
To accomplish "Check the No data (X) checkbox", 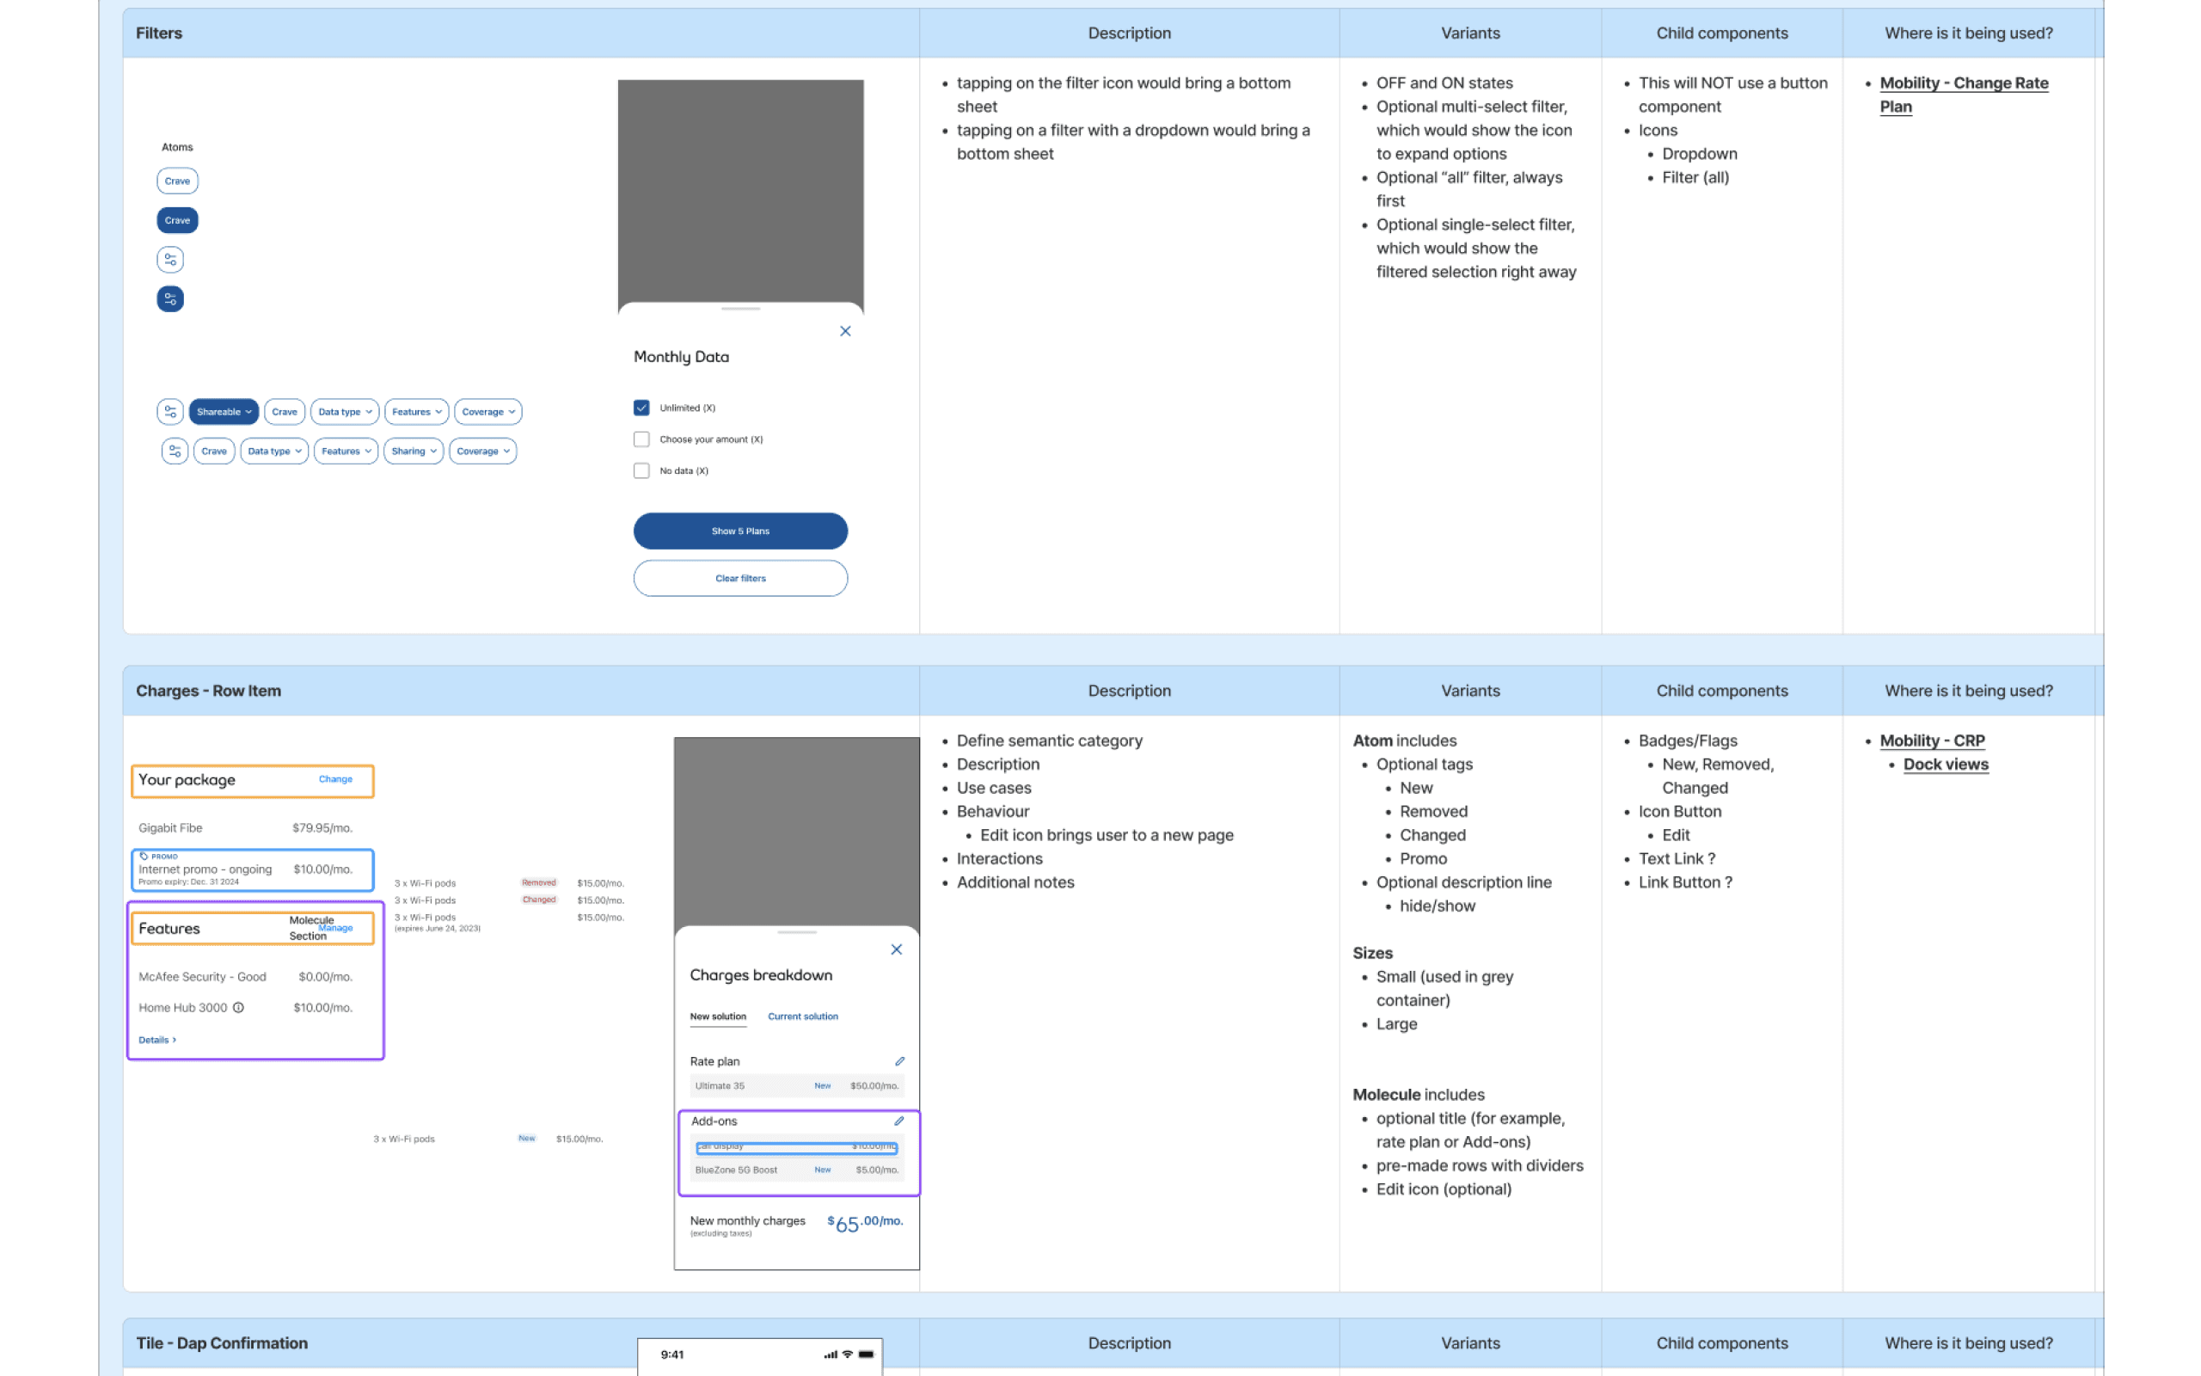I will pyautogui.click(x=641, y=470).
